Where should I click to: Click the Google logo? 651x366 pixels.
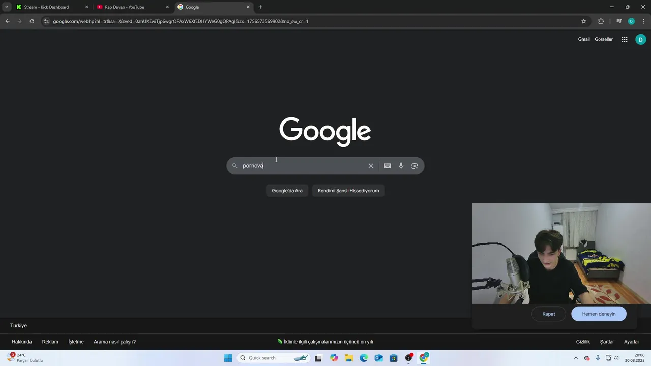pos(325,132)
